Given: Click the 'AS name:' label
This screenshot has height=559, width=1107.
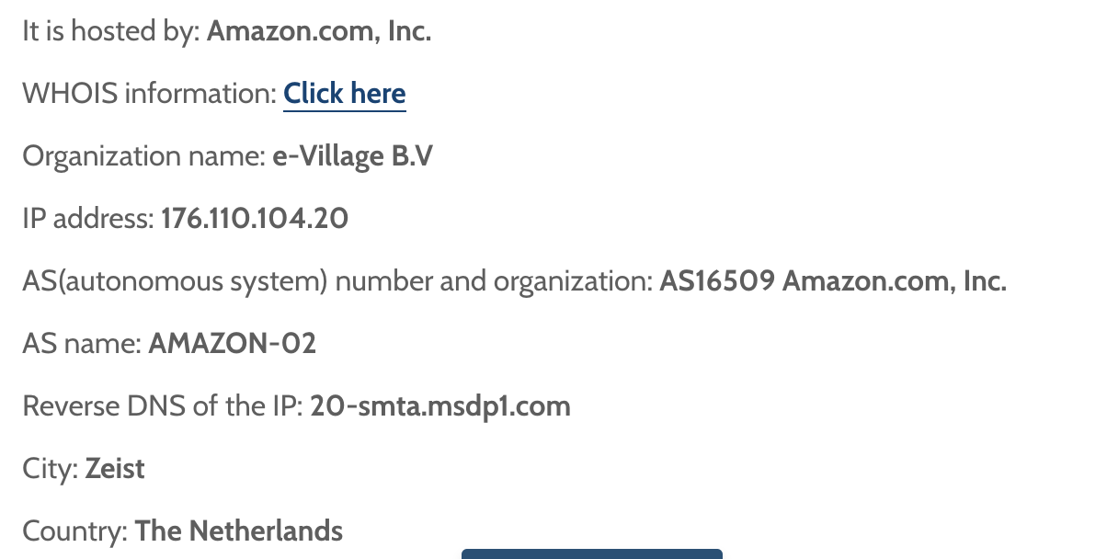Looking at the screenshot, I should 82,344.
